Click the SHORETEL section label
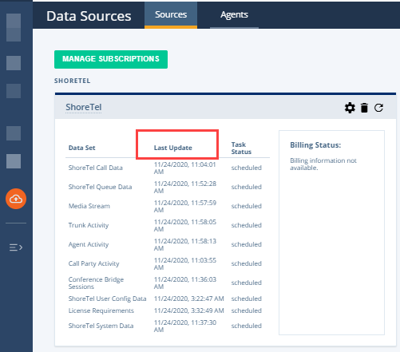Viewport: 400px width, 352px height. click(73, 81)
